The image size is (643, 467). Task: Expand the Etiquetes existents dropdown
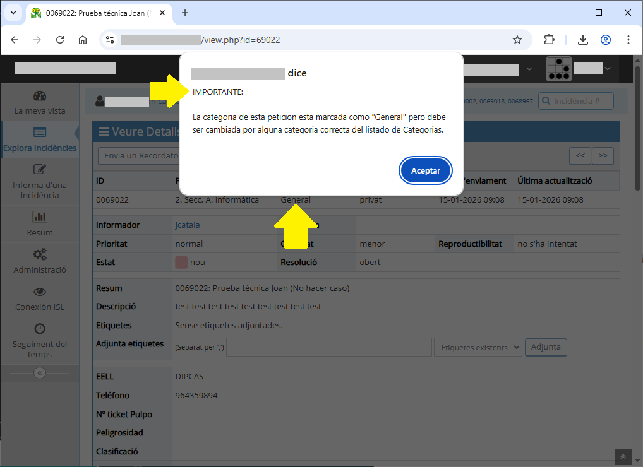coord(478,347)
